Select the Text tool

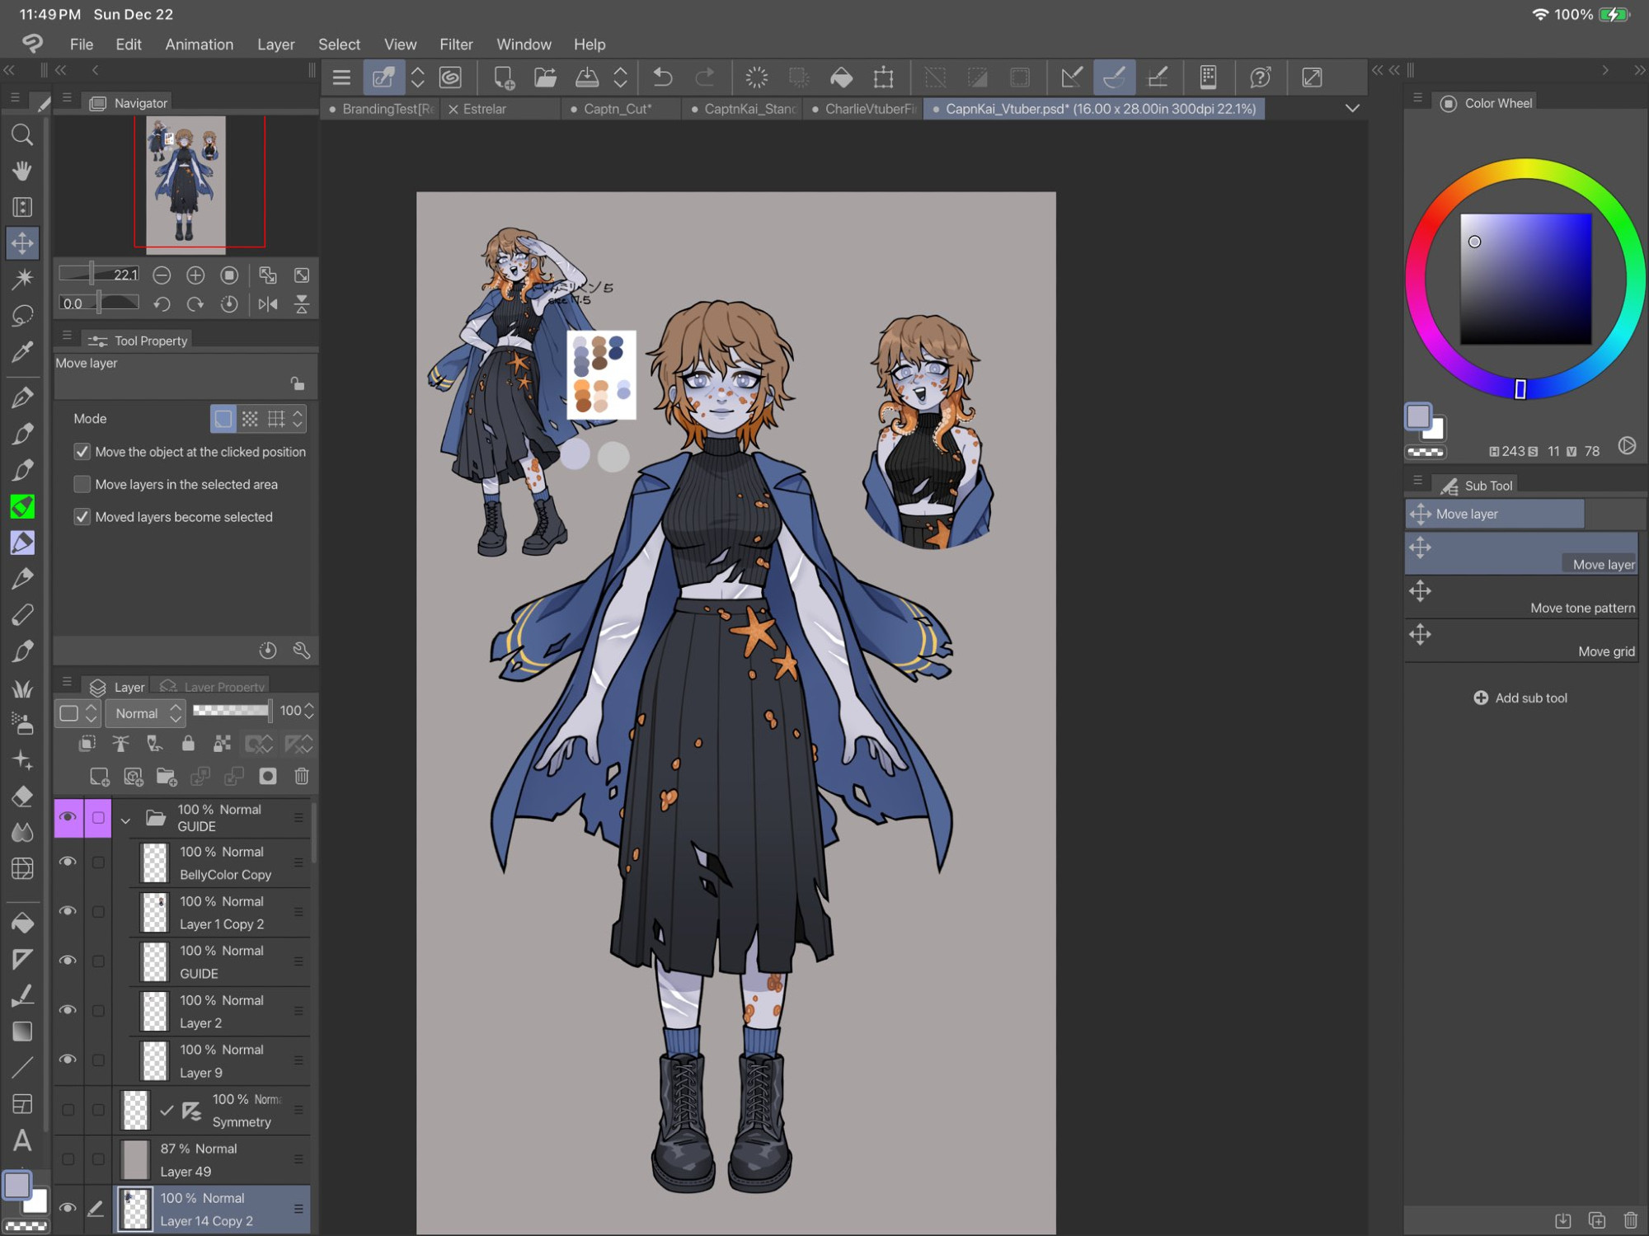coord(22,1140)
